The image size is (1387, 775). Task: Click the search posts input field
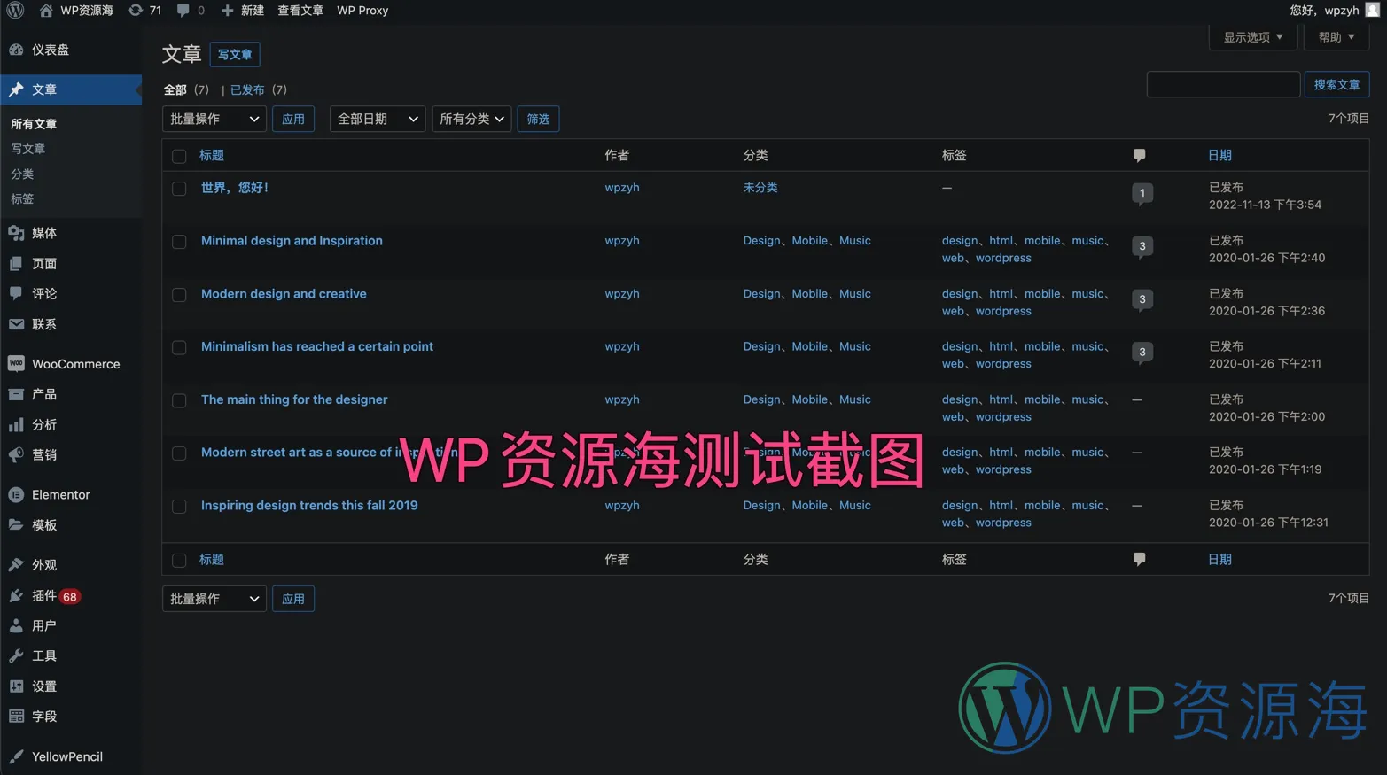pos(1223,84)
